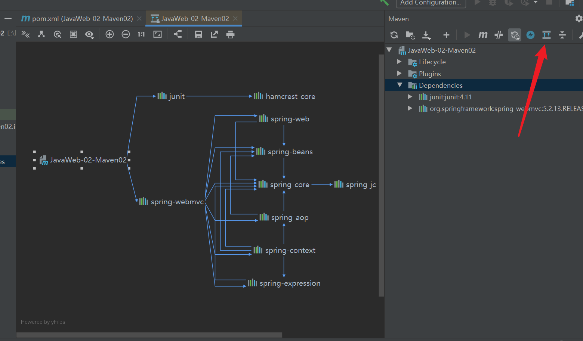Click the grayed Run Maven Build arrow
The height and width of the screenshot is (341, 583).
pos(467,35)
